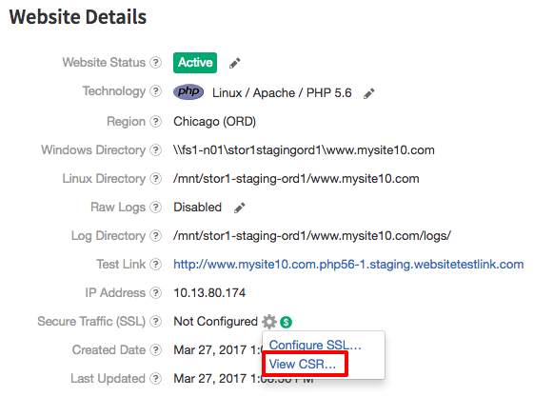The height and width of the screenshot is (397, 534).
Task: Select the Linux / Apache / PHP 5.6 text
Action: tap(282, 93)
